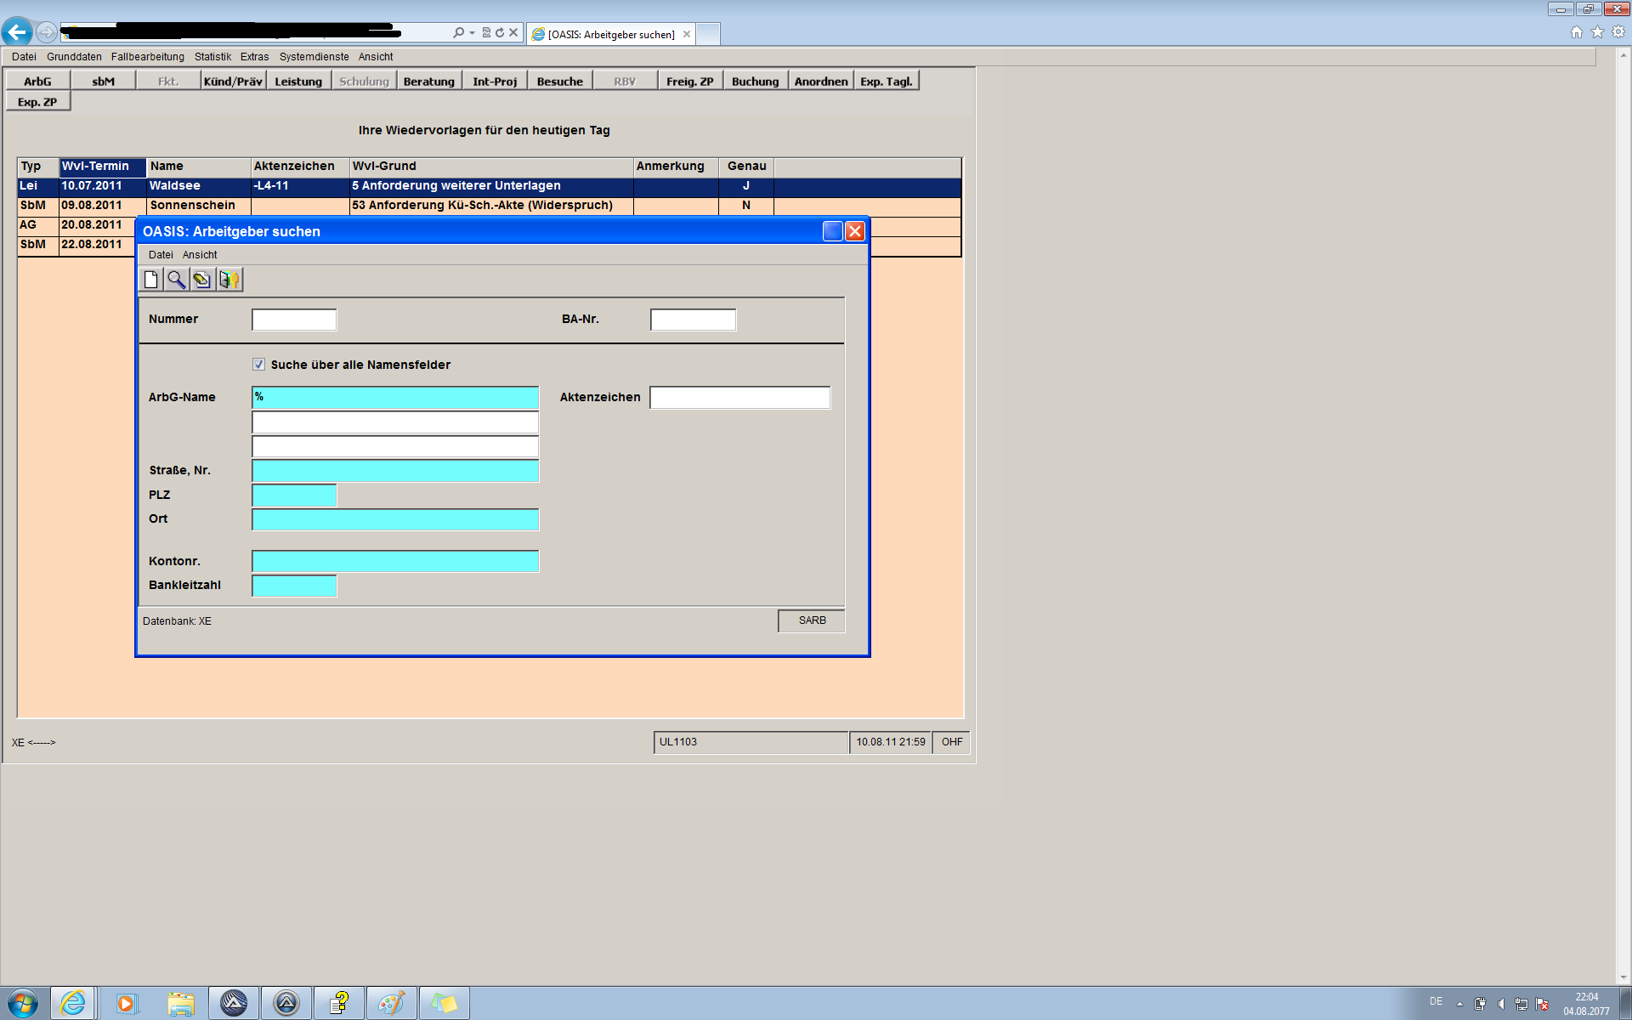This screenshot has width=1632, height=1020.
Task: Toggle 'Suche über alle Namensfelder' checkbox
Action: point(259,365)
